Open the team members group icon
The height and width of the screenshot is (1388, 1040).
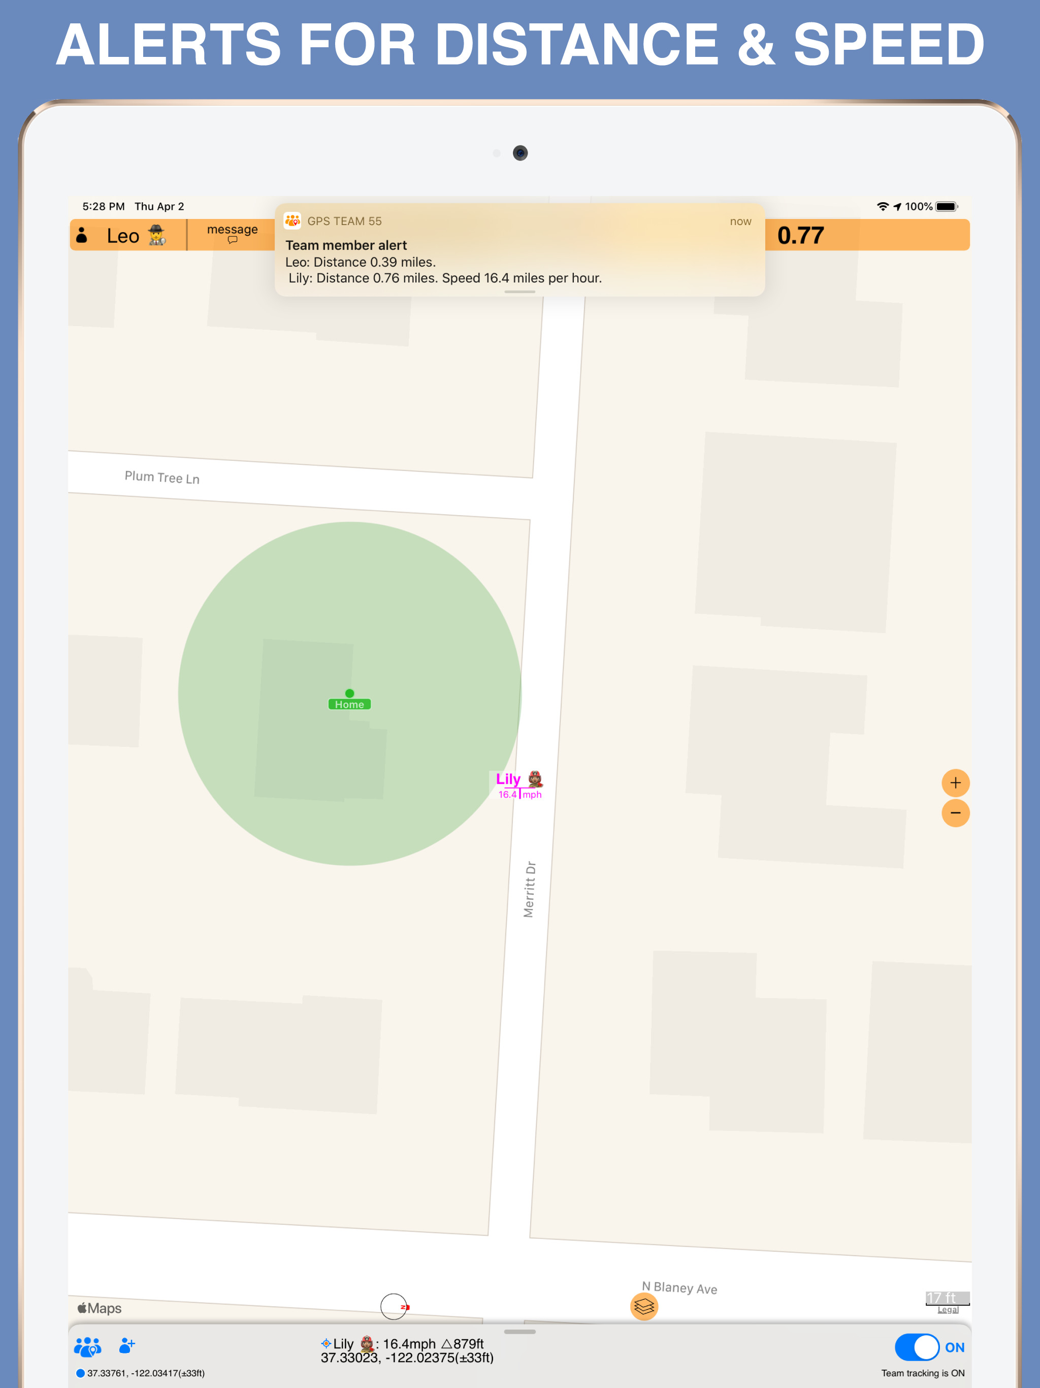(x=87, y=1346)
